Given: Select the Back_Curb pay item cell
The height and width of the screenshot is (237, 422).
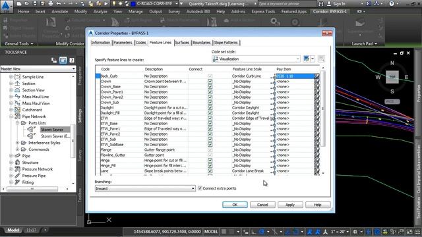Looking at the screenshot, I should 295,76.
